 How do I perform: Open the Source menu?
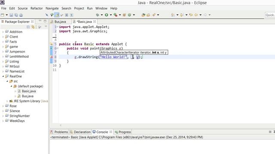(23, 9)
